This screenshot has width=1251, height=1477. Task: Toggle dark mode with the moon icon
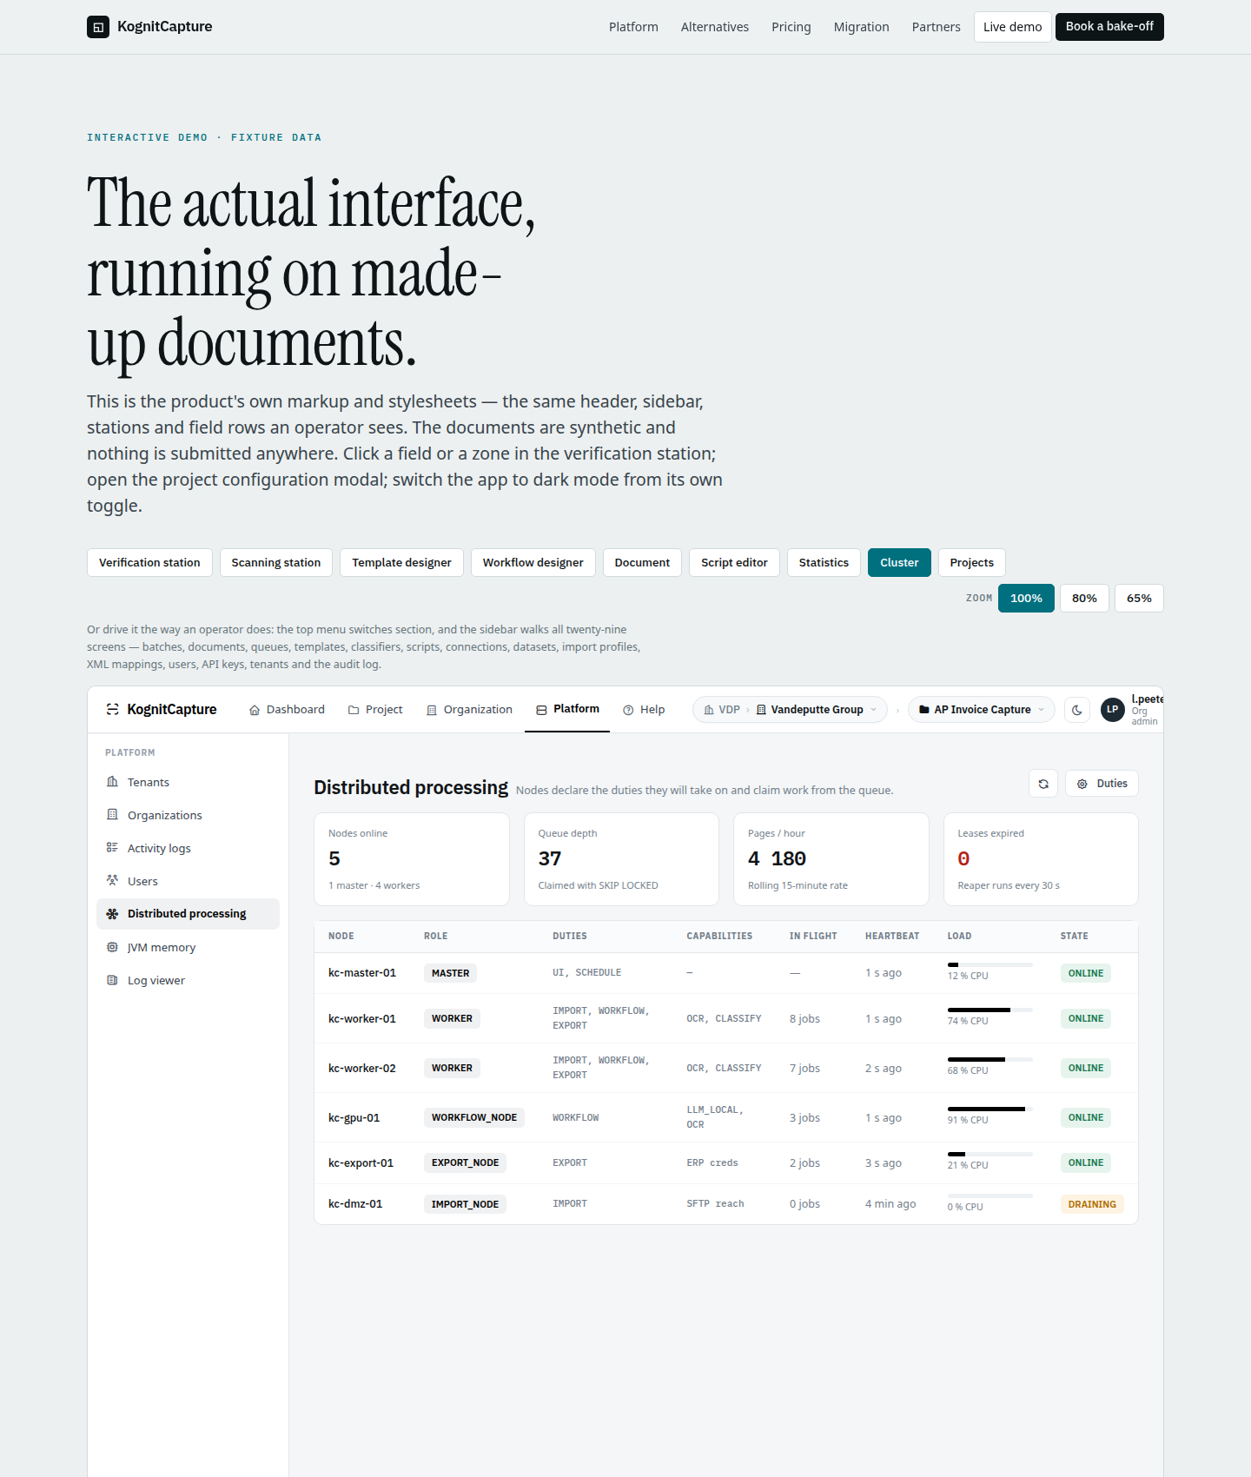(1077, 710)
